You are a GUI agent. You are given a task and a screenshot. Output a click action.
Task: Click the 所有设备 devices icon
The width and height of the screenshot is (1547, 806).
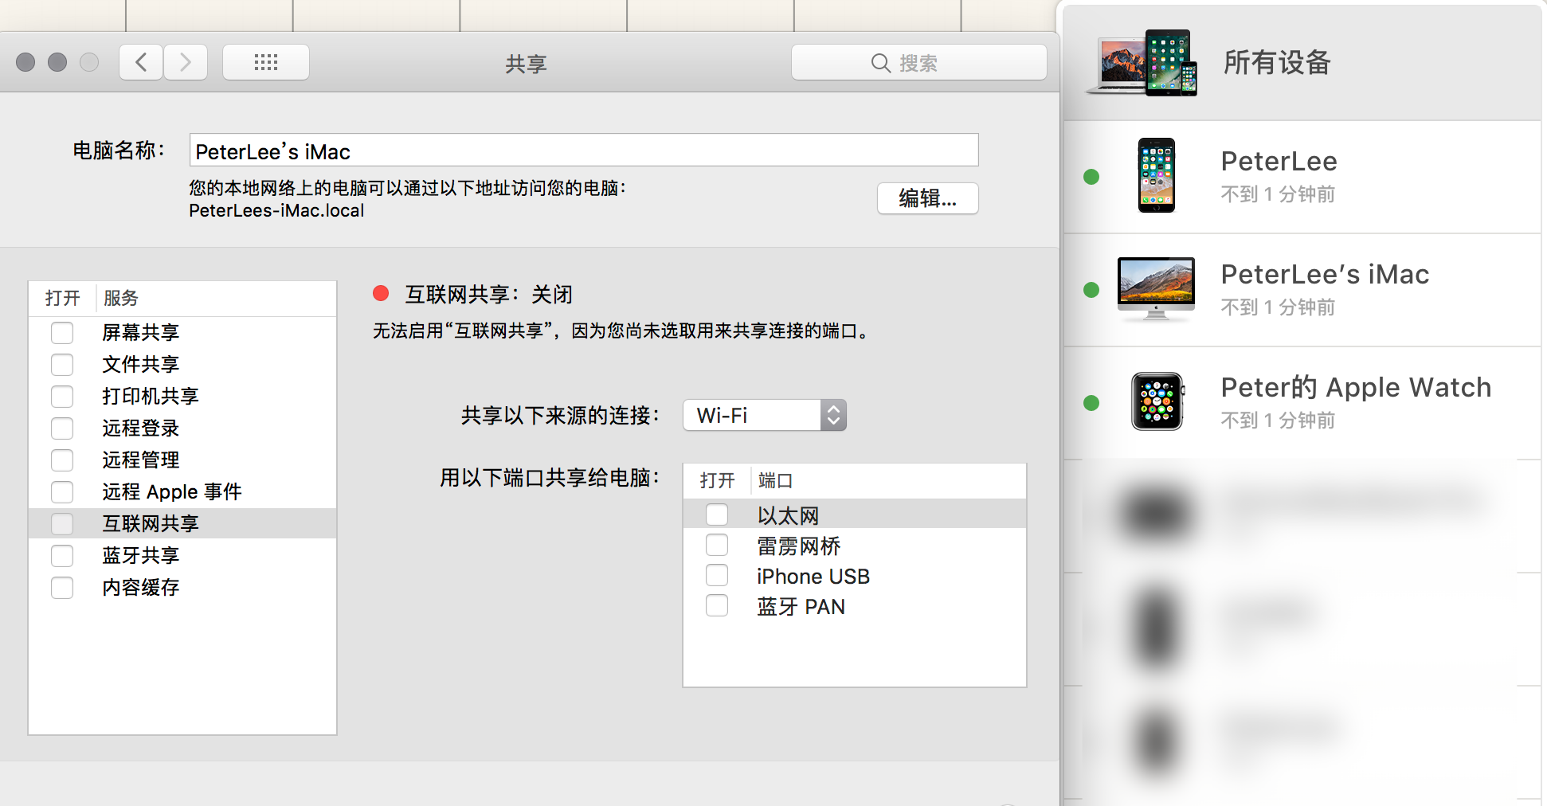1143,63
